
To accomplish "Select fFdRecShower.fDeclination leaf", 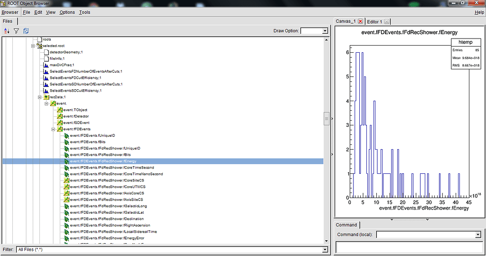I will [107, 219].
